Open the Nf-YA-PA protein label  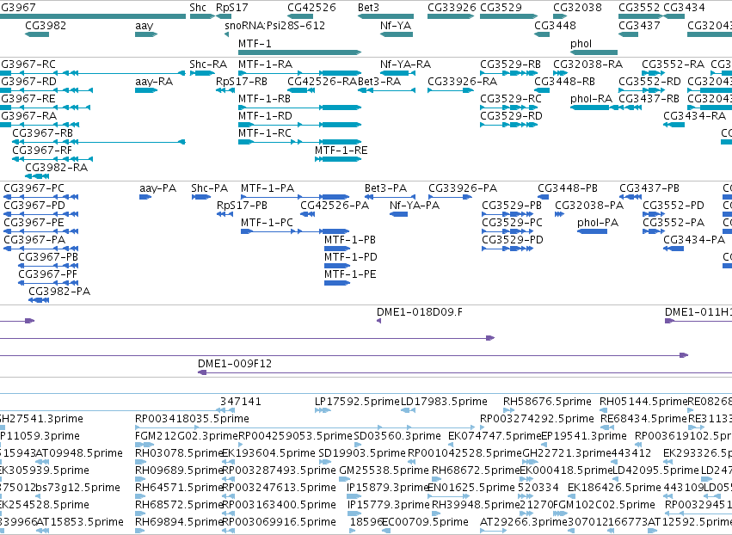[415, 206]
